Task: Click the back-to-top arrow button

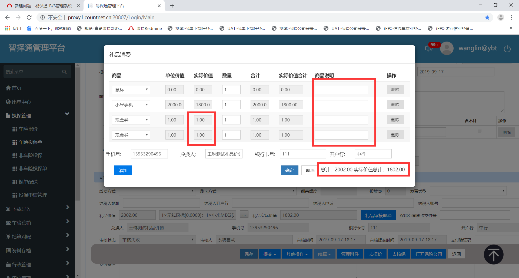Action: [x=494, y=255]
